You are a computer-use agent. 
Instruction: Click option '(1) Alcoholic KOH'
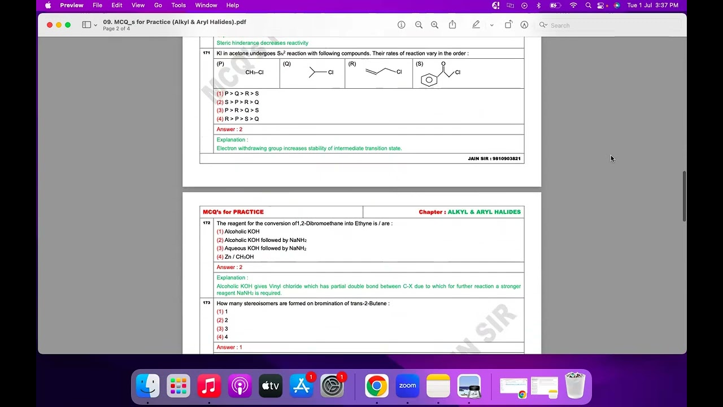[238, 231]
